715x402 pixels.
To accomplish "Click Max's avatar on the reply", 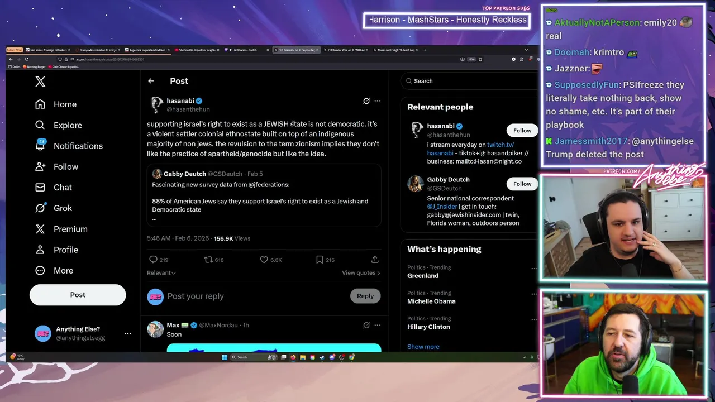I will (x=155, y=329).
